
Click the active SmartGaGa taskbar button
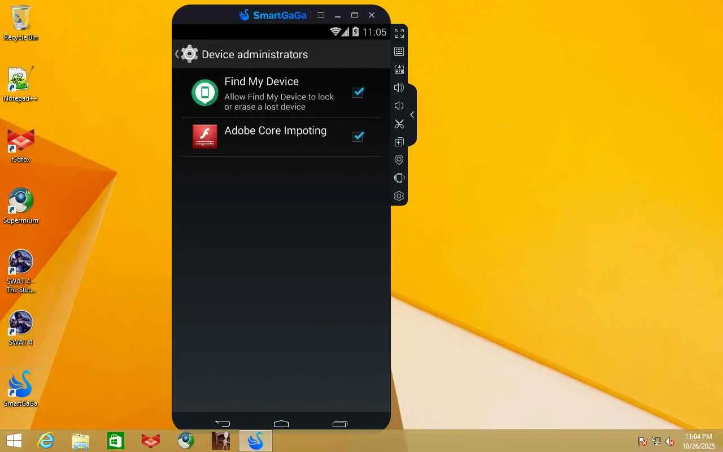tap(256, 441)
